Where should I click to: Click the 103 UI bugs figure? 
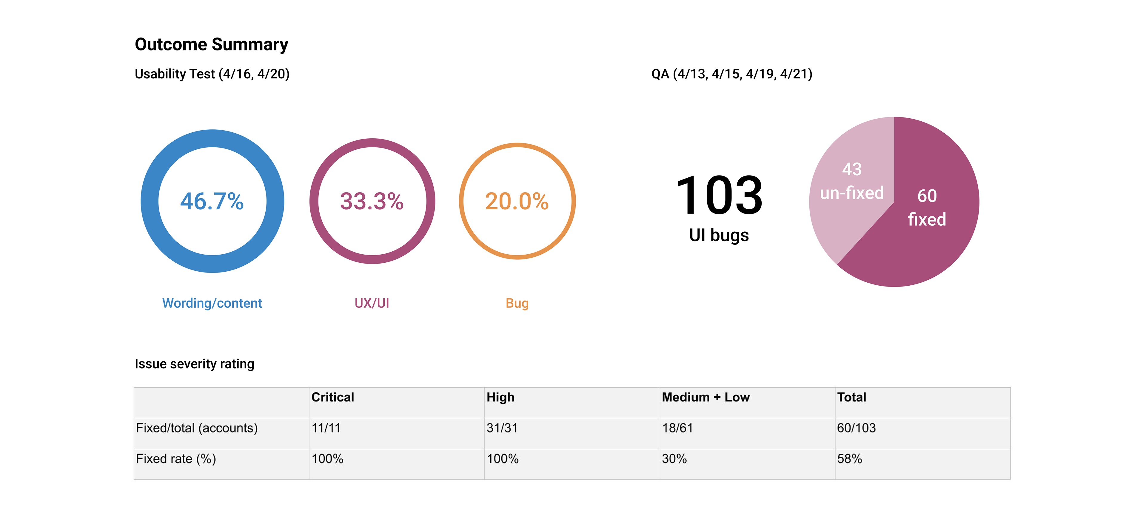[719, 208]
